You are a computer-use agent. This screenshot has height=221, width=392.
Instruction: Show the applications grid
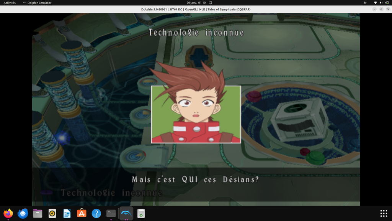383,213
